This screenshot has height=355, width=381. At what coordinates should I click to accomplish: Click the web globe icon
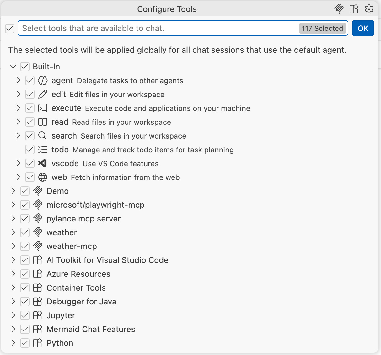point(43,177)
